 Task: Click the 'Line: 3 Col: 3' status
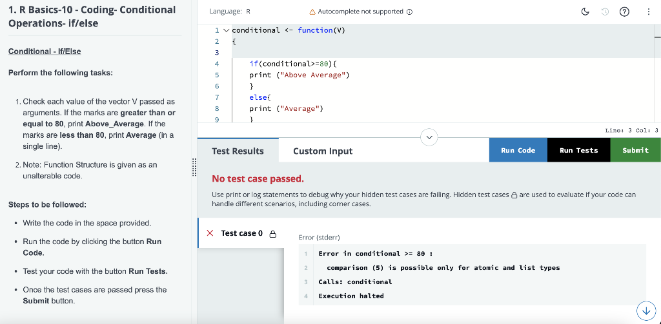[x=631, y=131]
